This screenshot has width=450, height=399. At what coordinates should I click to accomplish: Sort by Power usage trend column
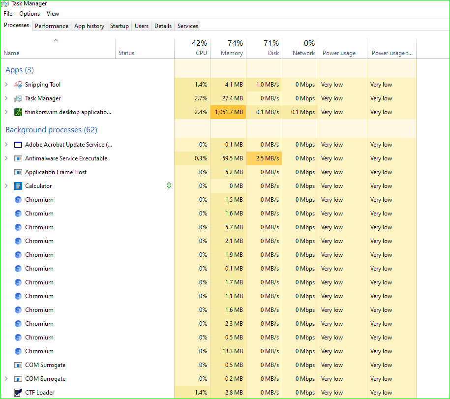click(x=392, y=49)
